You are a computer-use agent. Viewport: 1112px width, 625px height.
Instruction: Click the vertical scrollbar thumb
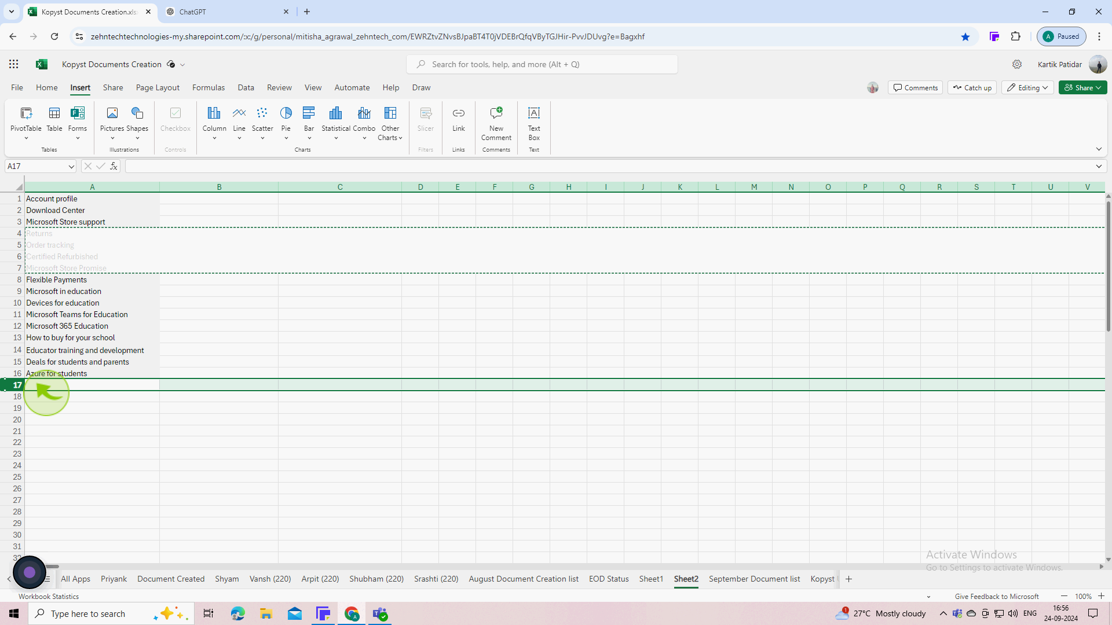[x=1108, y=266]
